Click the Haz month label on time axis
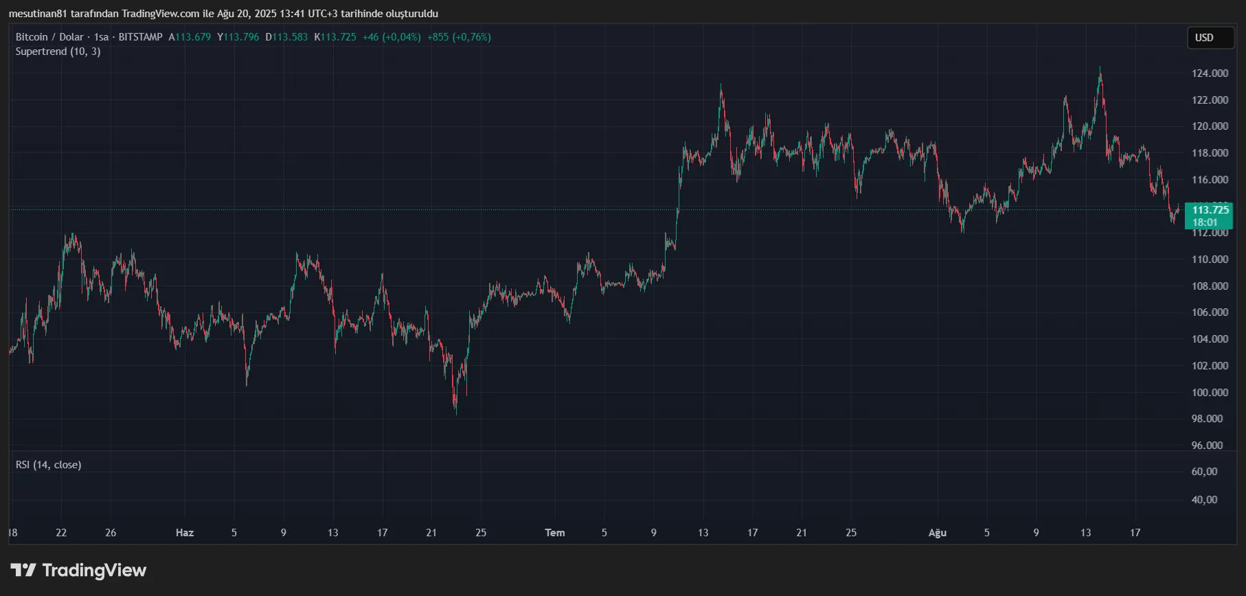The width and height of the screenshot is (1246, 596). (185, 533)
